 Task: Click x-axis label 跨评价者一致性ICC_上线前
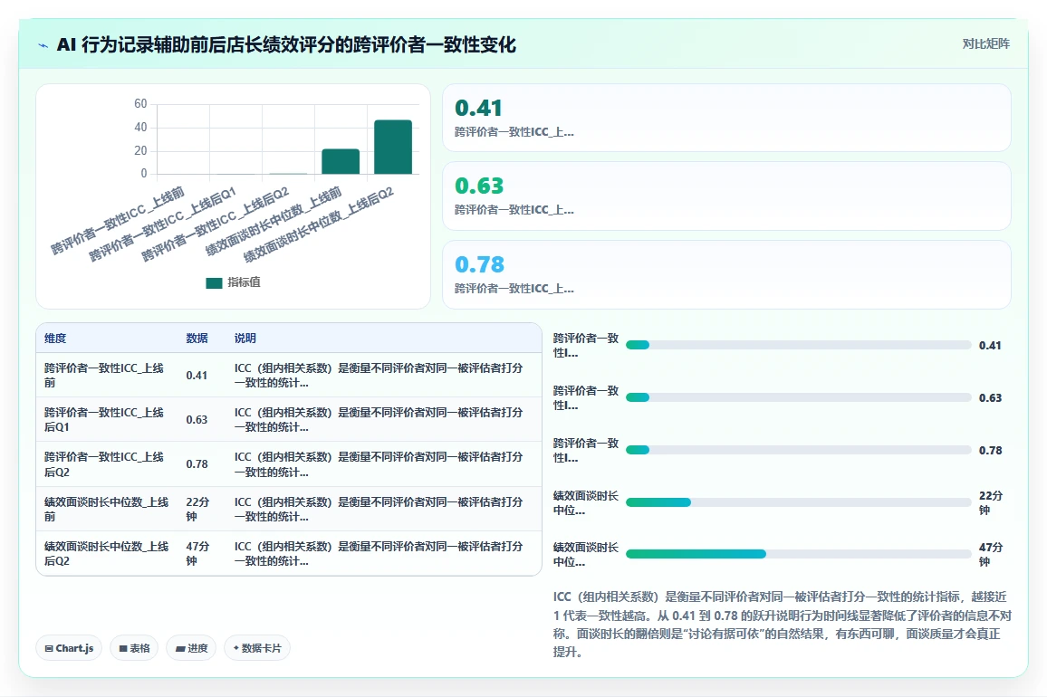point(118,220)
